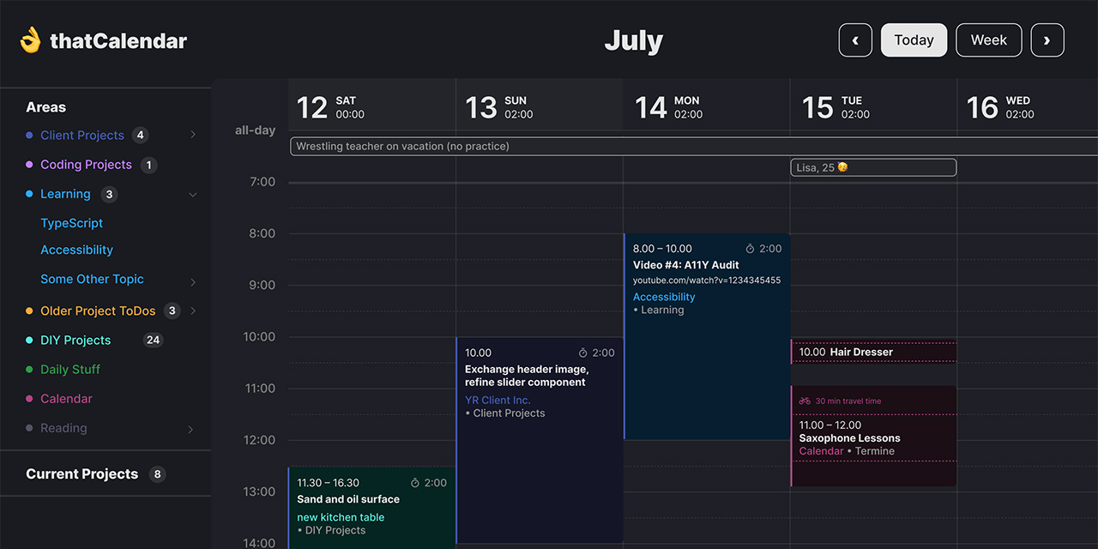Image resolution: width=1098 pixels, height=549 pixels.
Task: Click the thatCalendar OK-hand logo icon
Action: point(31,40)
